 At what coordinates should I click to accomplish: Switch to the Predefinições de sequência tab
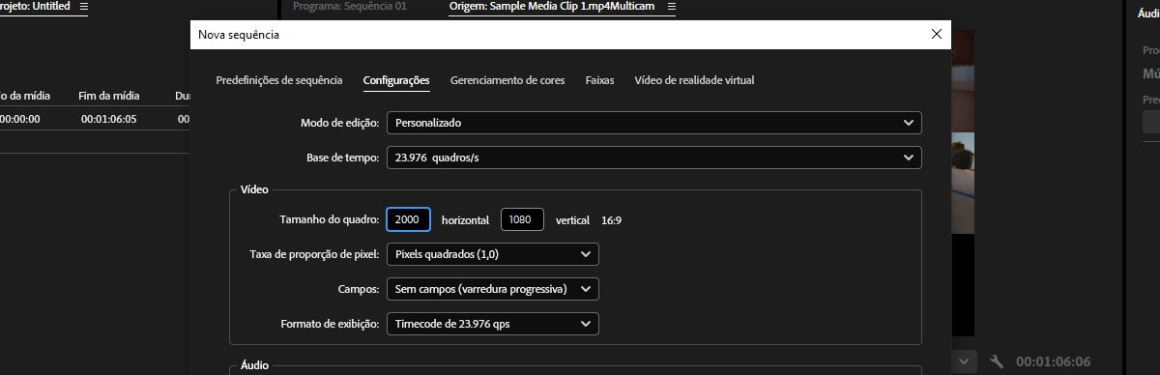tap(279, 80)
